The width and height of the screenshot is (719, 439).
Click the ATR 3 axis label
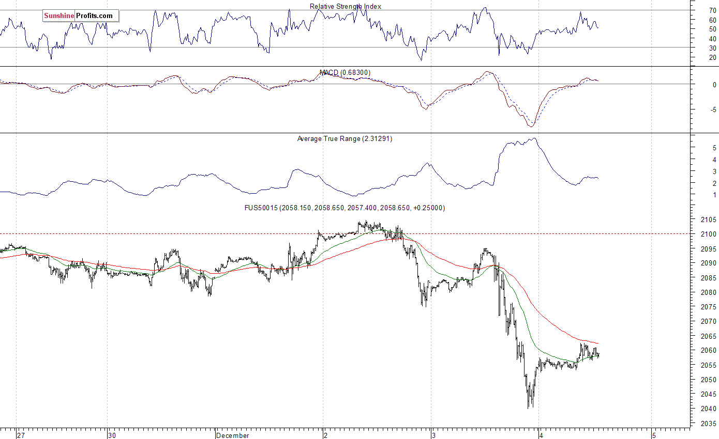click(714, 171)
